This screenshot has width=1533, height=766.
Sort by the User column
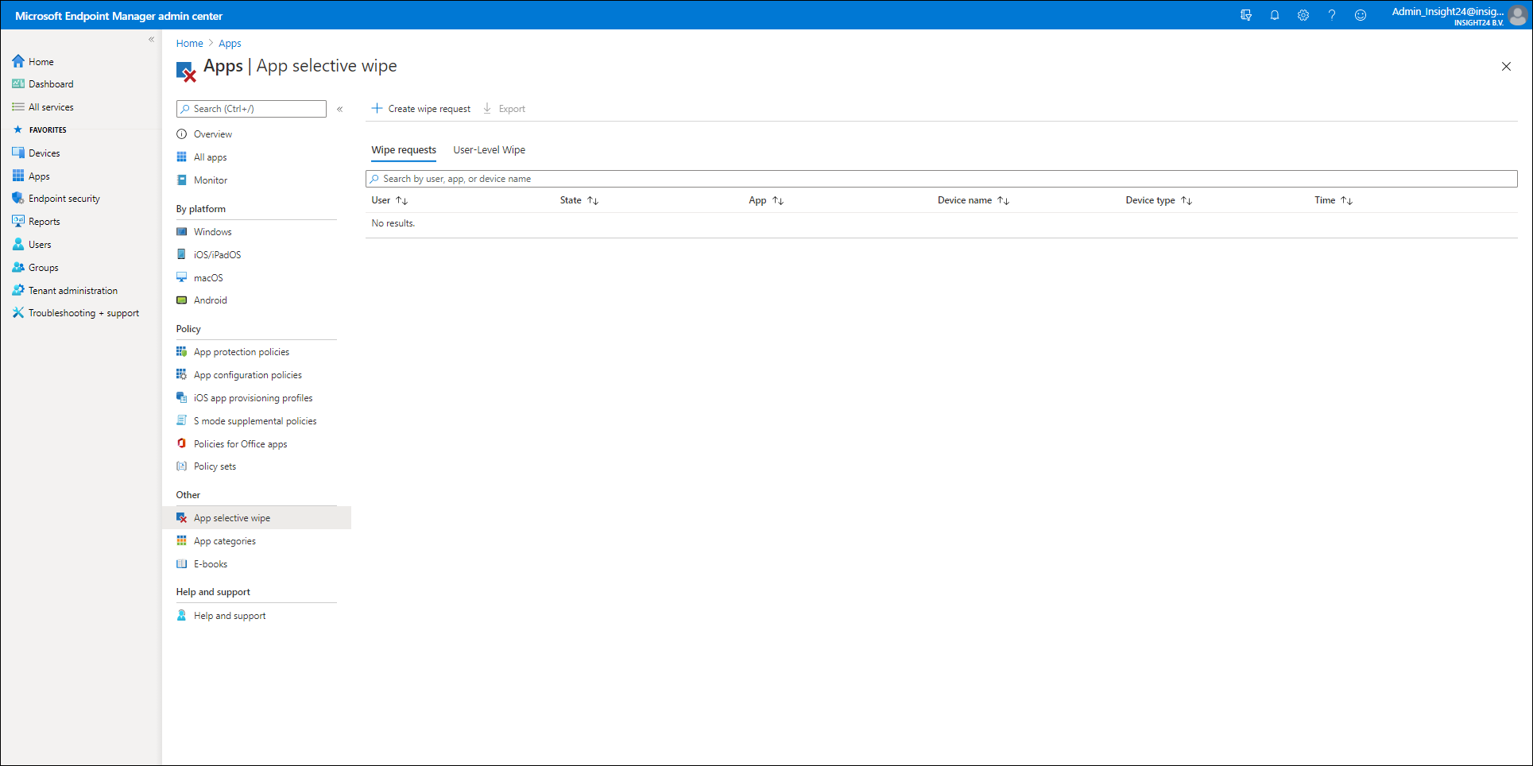[x=389, y=200]
